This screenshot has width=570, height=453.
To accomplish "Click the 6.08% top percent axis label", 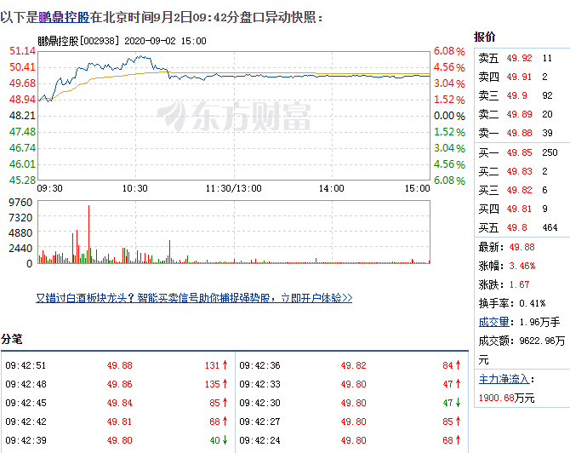I will coord(449,51).
